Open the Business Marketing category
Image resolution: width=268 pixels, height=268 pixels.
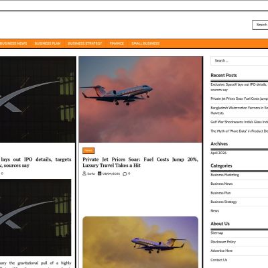[225, 175]
